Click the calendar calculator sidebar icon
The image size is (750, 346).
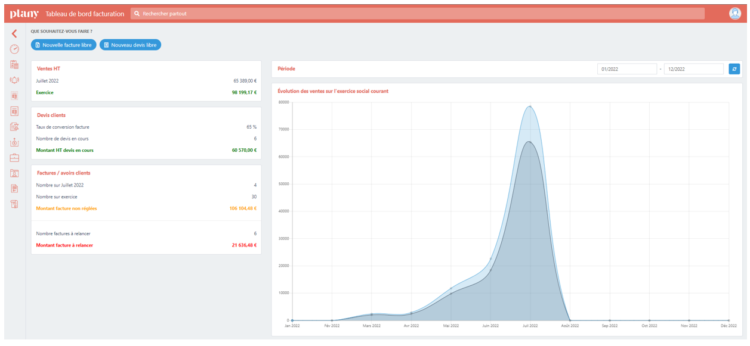tap(14, 65)
